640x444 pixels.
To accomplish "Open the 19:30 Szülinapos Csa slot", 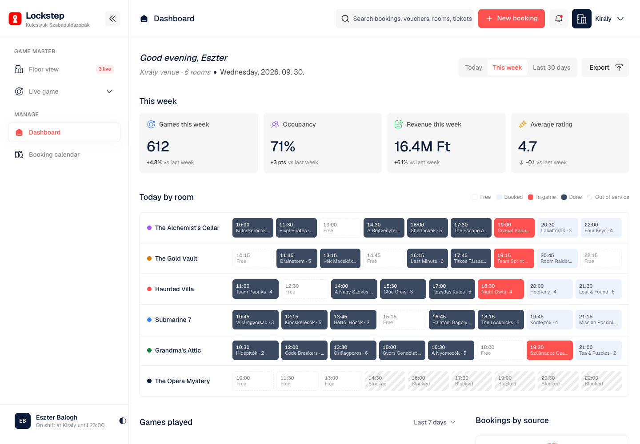I will (x=550, y=350).
